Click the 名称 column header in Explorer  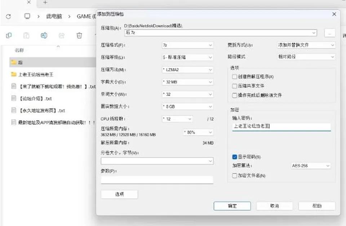click(x=19, y=50)
